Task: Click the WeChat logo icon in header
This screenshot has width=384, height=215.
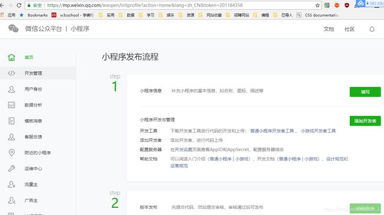Action: pos(13,28)
